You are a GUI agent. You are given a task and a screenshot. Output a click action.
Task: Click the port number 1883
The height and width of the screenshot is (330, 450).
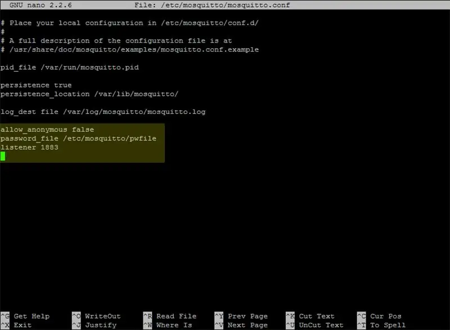(x=49, y=147)
